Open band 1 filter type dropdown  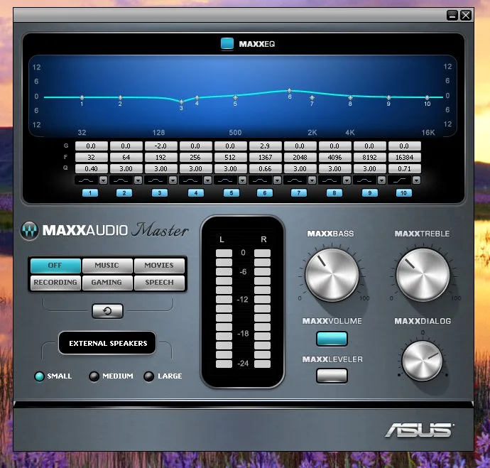tap(103, 180)
